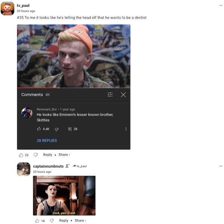Reply to tv_paul's comment
This screenshot has width=224, height=224.
coord(47,155)
